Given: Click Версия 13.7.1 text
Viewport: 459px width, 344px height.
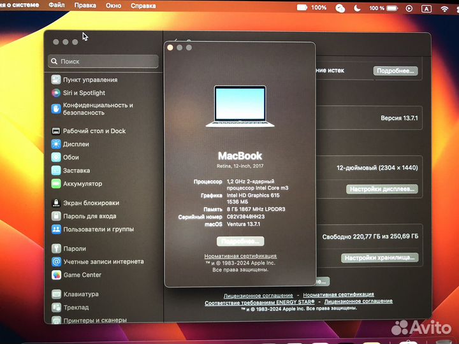Looking at the screenshot, I should 399,118.
